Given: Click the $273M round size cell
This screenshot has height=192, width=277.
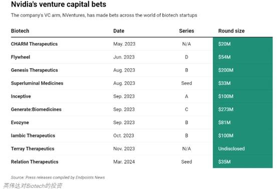Looking at the screenshot, I should (x=243, y=109).
